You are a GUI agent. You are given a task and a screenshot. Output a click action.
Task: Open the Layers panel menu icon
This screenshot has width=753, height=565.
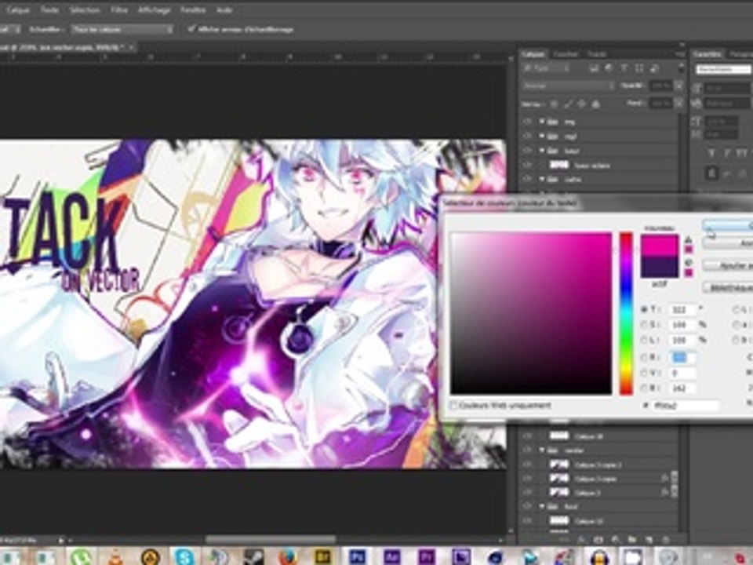pos(680,54)
